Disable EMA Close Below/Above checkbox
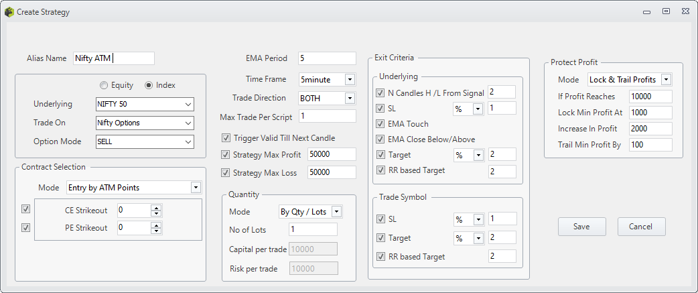 (380, 139)
